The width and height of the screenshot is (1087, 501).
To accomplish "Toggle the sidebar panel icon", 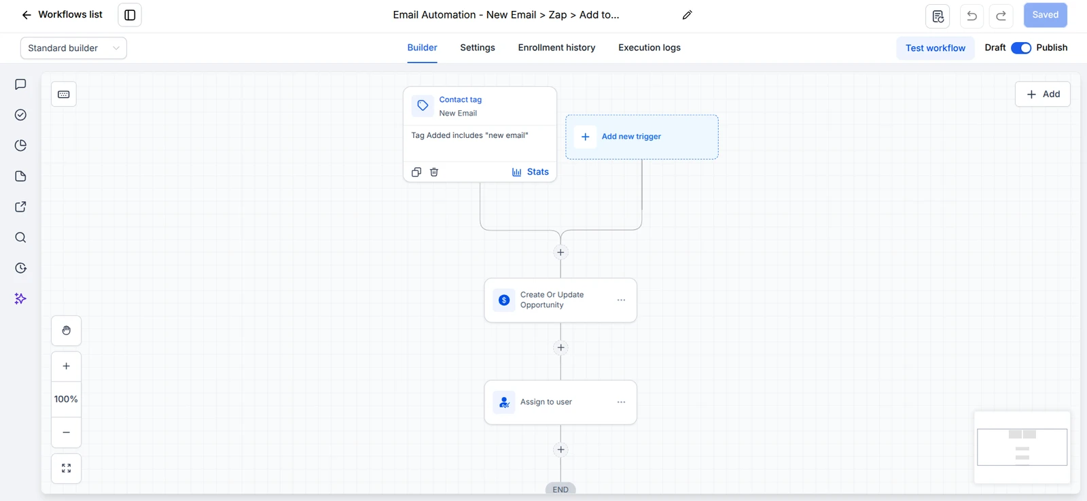I will [x=130, y=15].
